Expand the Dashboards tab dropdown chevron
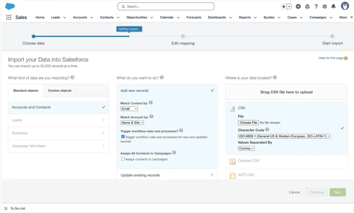The width and height of the screenshot is (354, 213). 230,17
